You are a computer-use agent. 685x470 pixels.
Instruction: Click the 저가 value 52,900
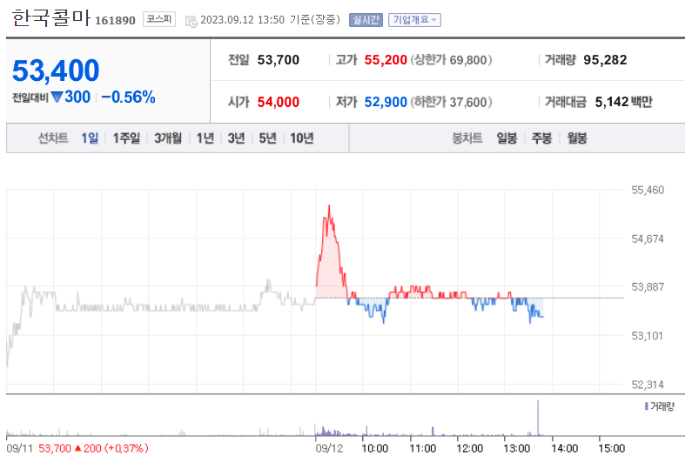(386, 102)
